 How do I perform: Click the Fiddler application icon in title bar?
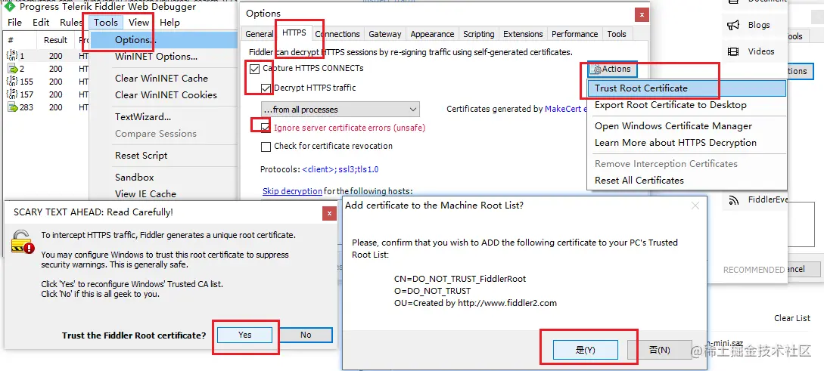click(9, 7)
